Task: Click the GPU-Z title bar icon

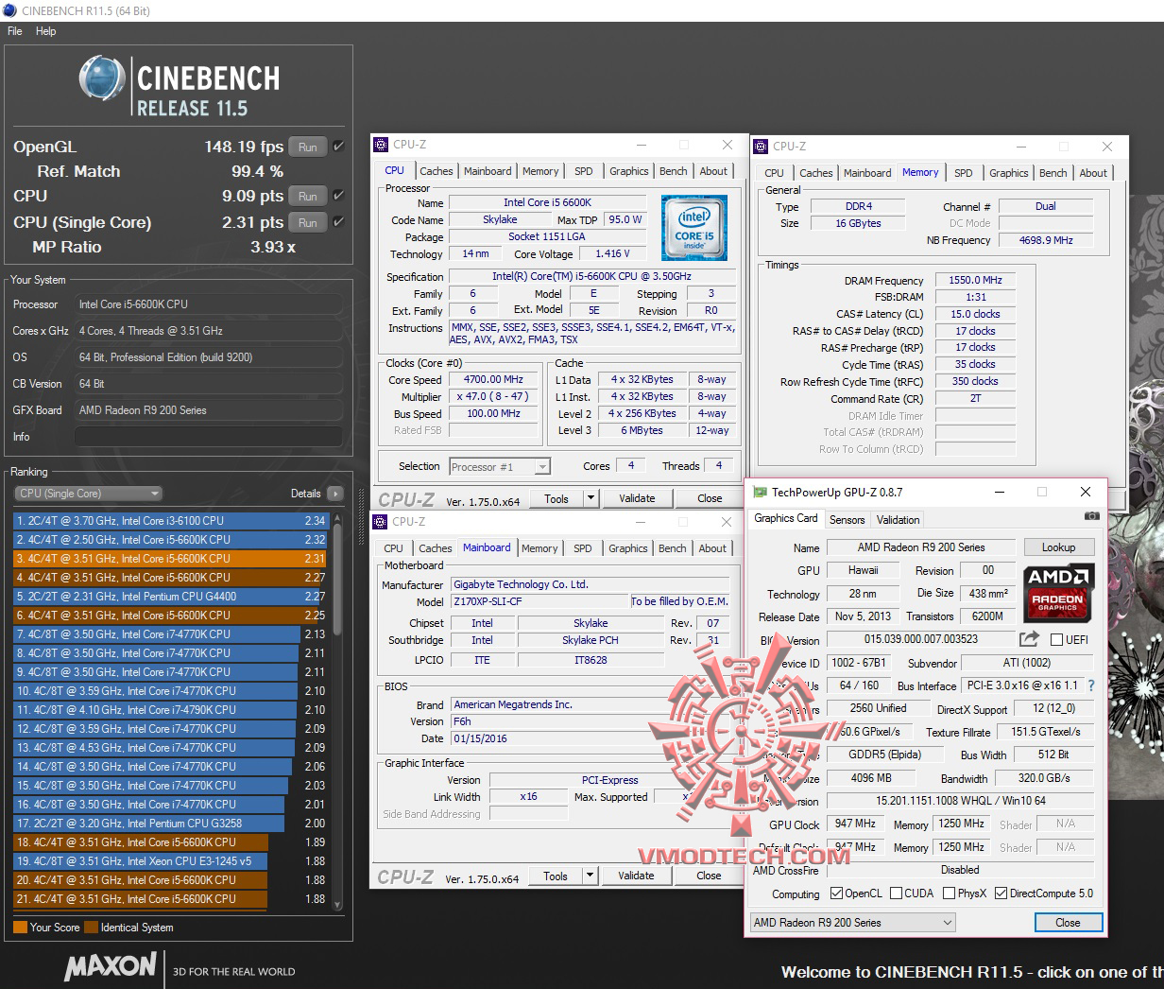Action: click(761, 492)
